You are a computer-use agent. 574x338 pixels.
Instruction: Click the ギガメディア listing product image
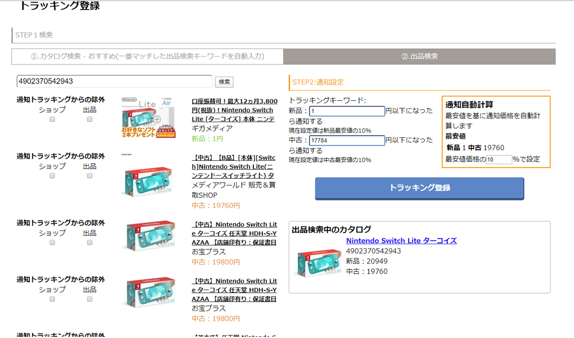149,118
